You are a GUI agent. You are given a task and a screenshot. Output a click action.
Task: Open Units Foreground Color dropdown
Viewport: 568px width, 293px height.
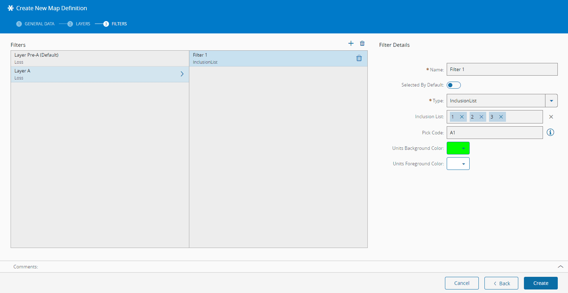(458, 164)
